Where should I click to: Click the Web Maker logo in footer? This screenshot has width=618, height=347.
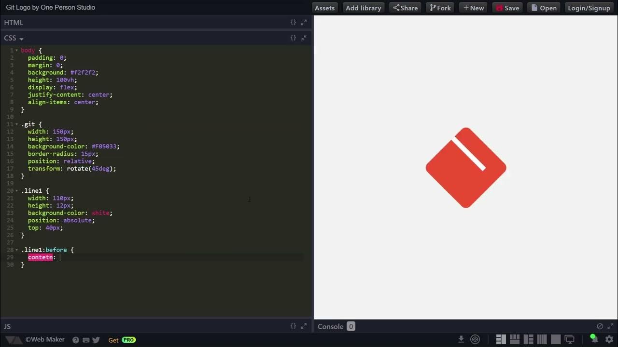click(14, 340)
